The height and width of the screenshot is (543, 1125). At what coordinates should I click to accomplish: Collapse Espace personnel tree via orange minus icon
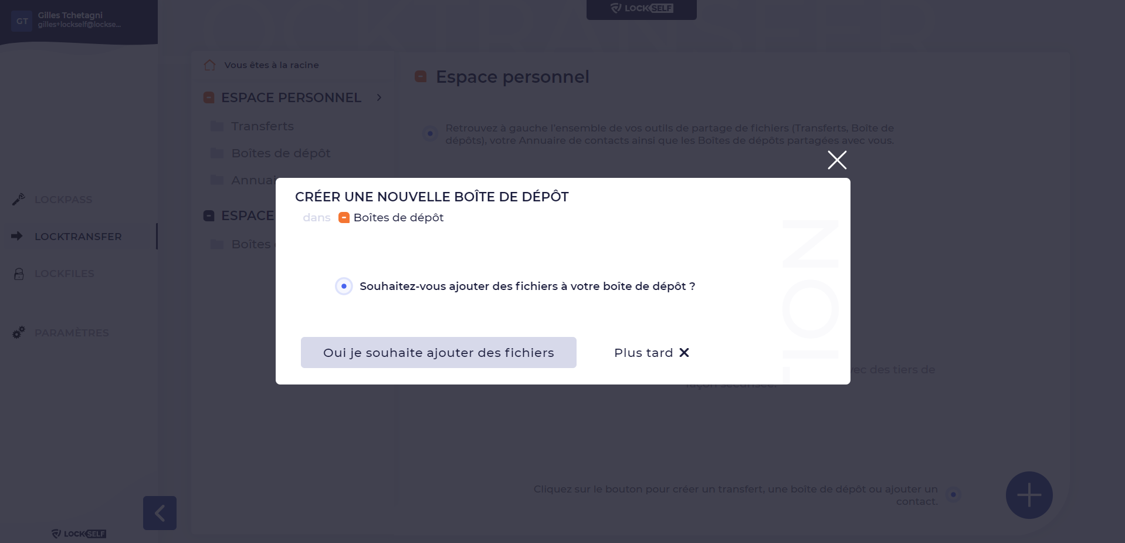click(209, 97)
